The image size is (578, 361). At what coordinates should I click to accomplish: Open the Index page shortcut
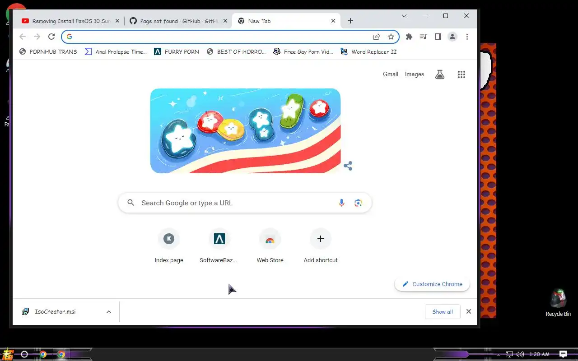point(169,246)
